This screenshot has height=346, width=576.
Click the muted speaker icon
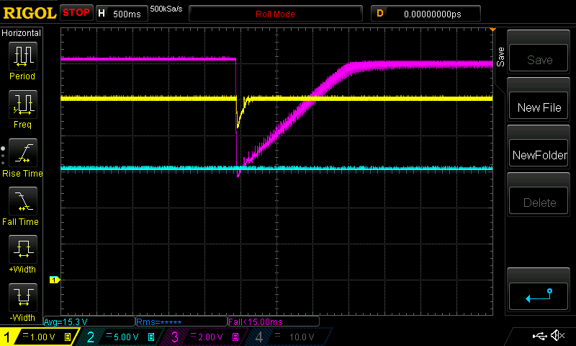tap(557, 336)
